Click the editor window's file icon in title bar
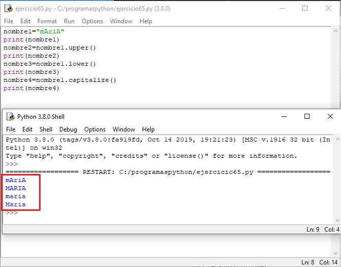 8,8
